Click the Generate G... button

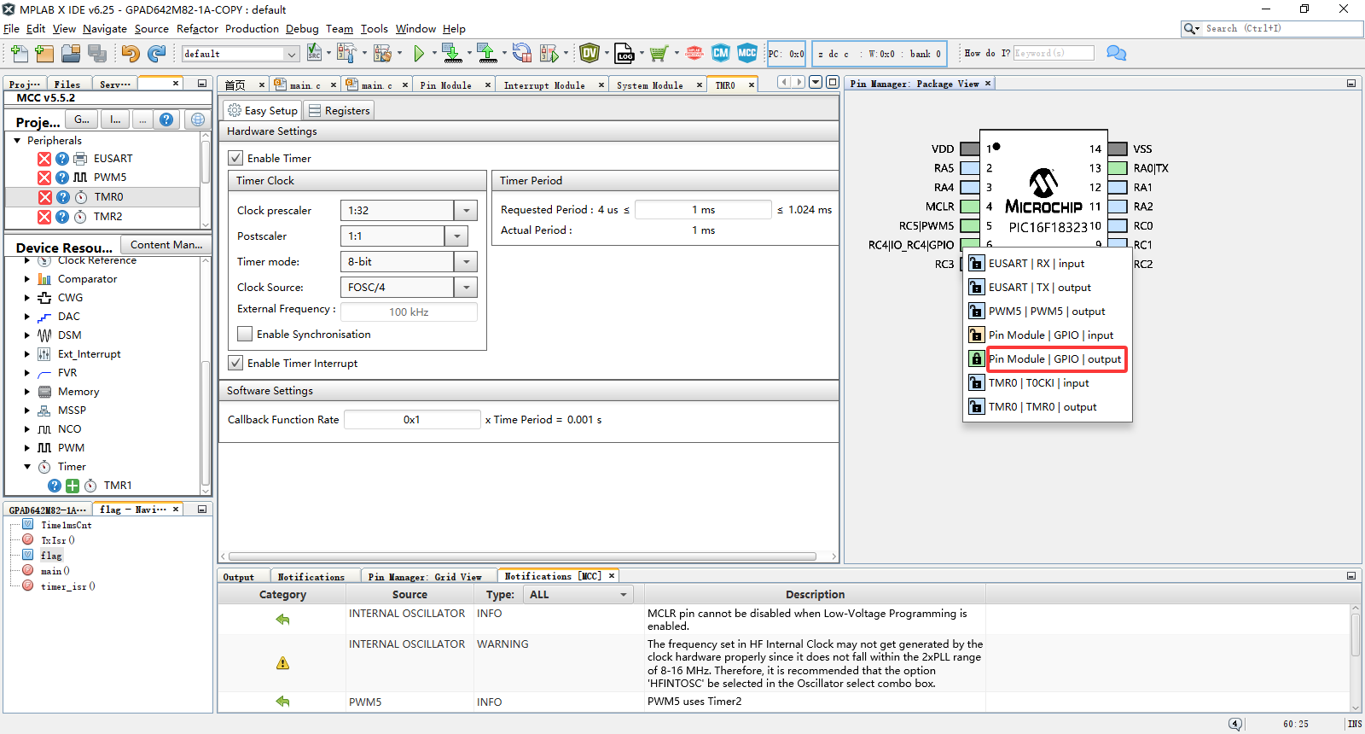[82, 119]
